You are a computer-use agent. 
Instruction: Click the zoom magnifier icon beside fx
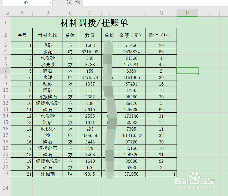[x=69, y=2]
